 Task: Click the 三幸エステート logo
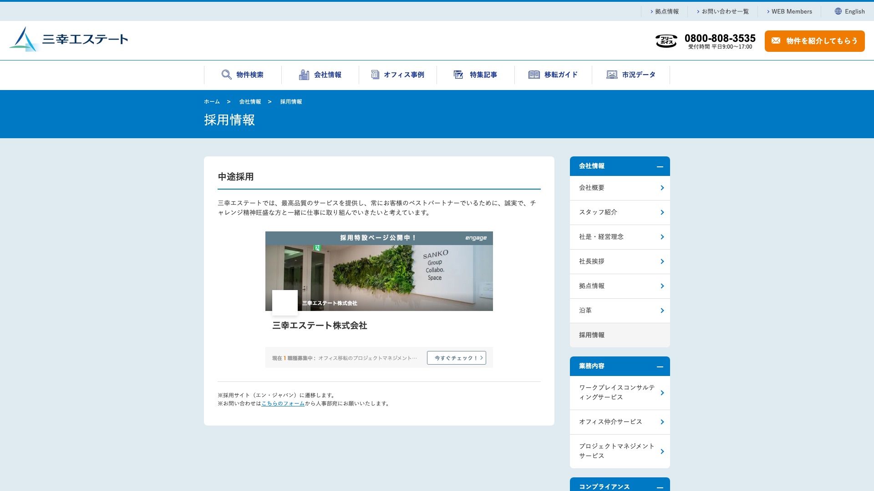click(x=69, y=39)
